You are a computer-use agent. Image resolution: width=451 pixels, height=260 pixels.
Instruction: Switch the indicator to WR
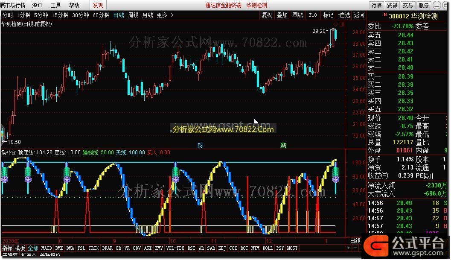[201, 248]
